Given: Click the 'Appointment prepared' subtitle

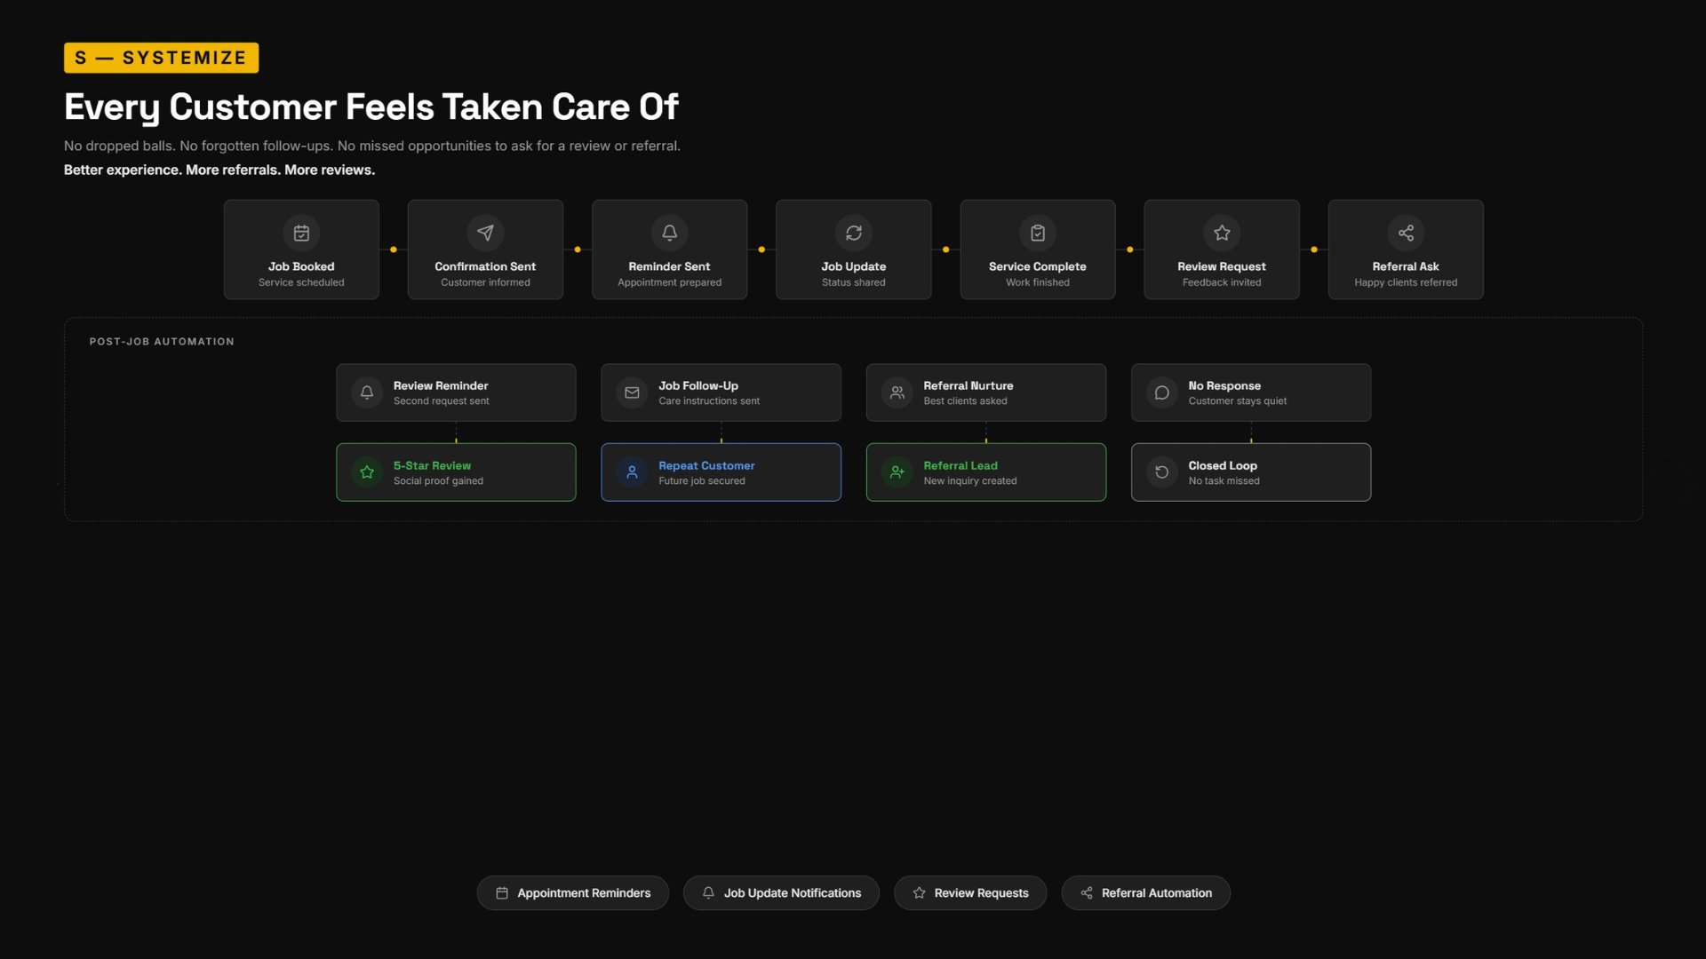Looking at the screenshot, I should pos(669,282).
